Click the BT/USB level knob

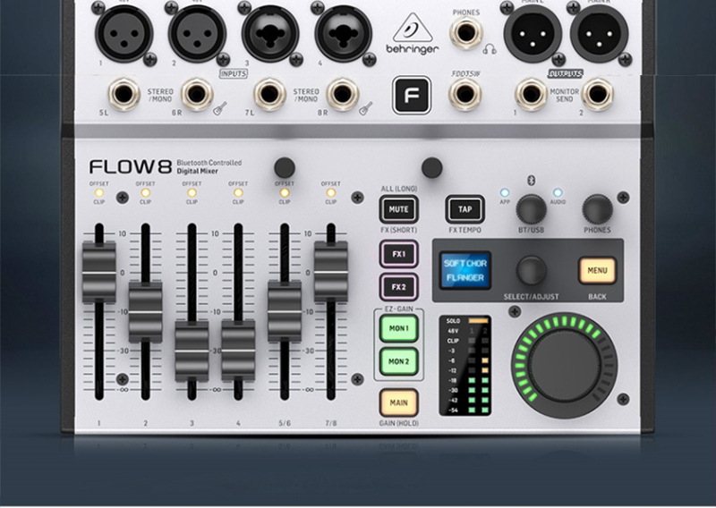point(531,210)
